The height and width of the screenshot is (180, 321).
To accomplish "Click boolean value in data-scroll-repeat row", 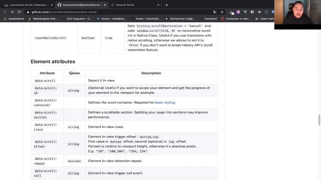I will 74,161.
